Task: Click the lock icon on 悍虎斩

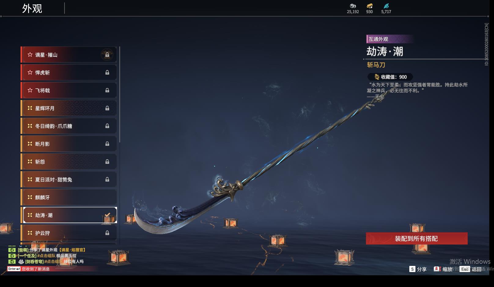Action: point(107,72)
